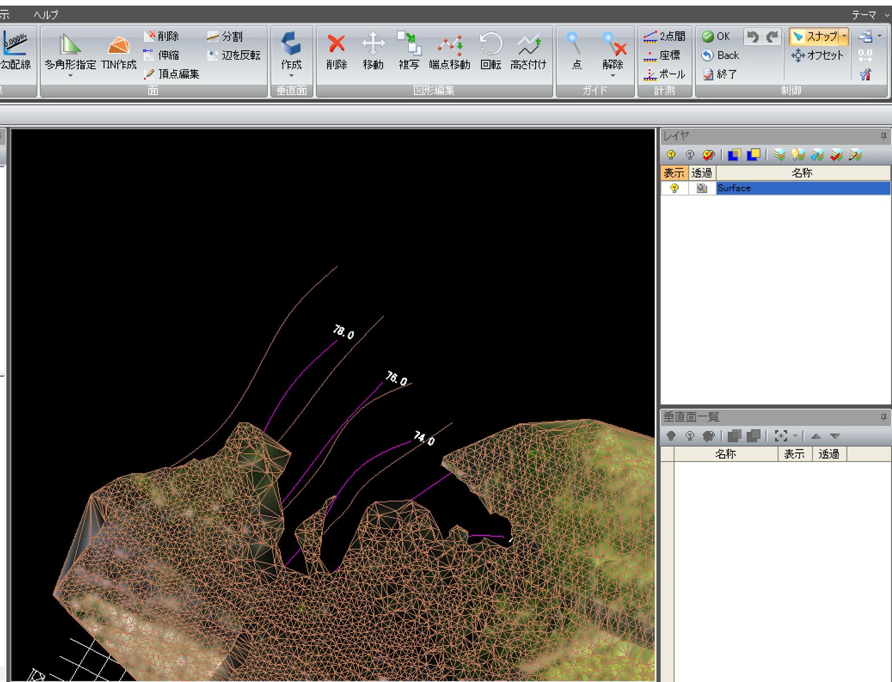
Task: Click the undo arrow icon
Action: click(753, 37)
